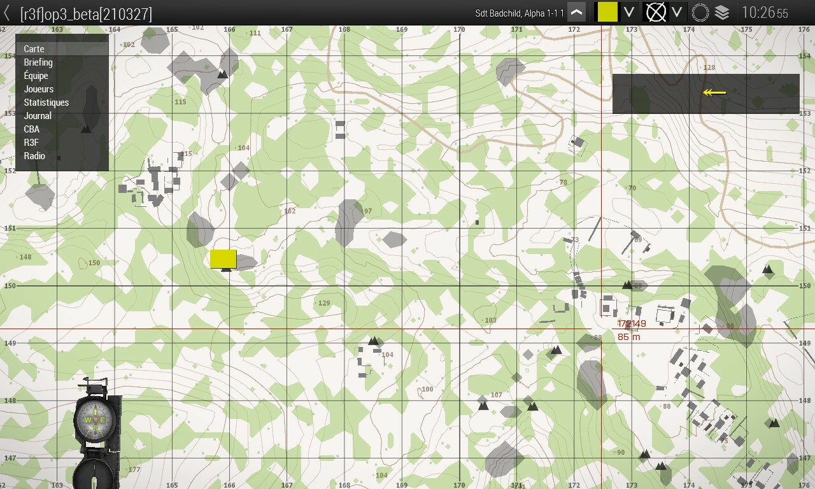
Task: Click the back arrow beside the mission title
Action: tap(6, 13)
